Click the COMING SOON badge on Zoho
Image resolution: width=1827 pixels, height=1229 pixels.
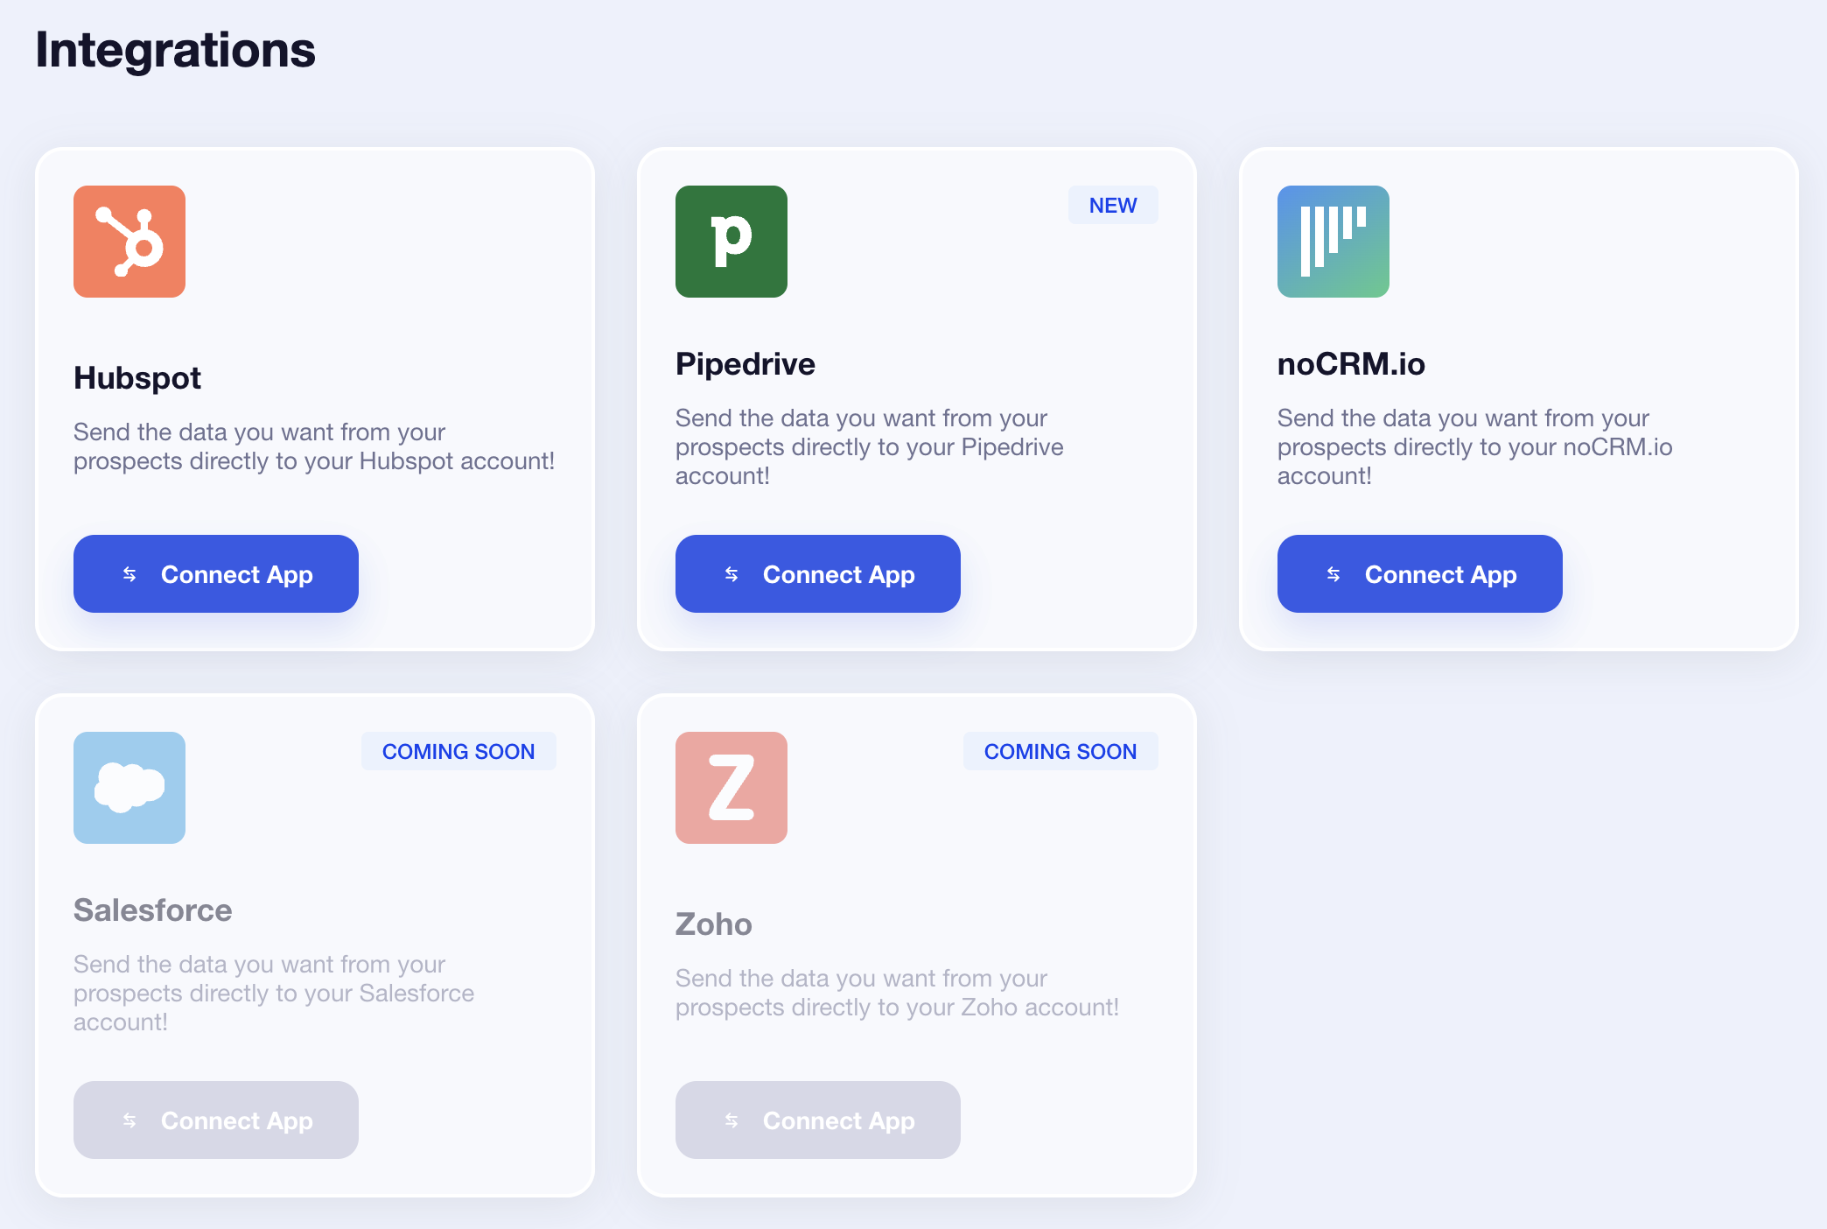(x=1060, y=751)
